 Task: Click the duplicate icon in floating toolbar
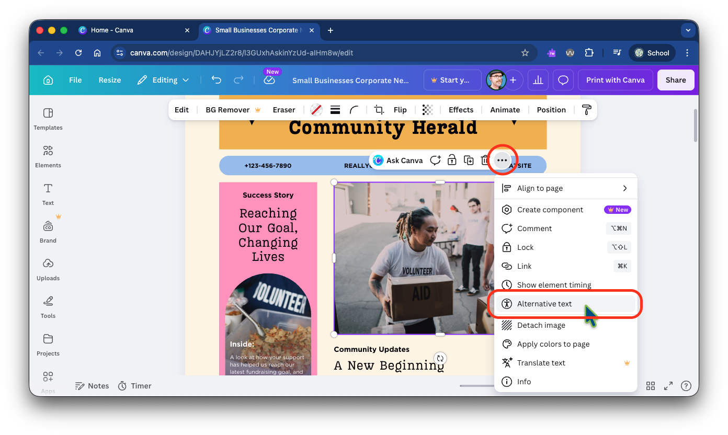469,161
